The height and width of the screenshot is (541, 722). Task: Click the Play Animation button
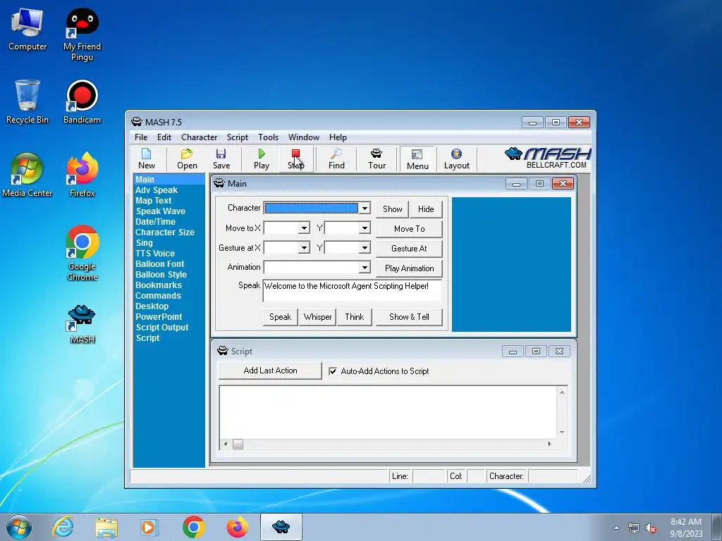coord(410,268)
